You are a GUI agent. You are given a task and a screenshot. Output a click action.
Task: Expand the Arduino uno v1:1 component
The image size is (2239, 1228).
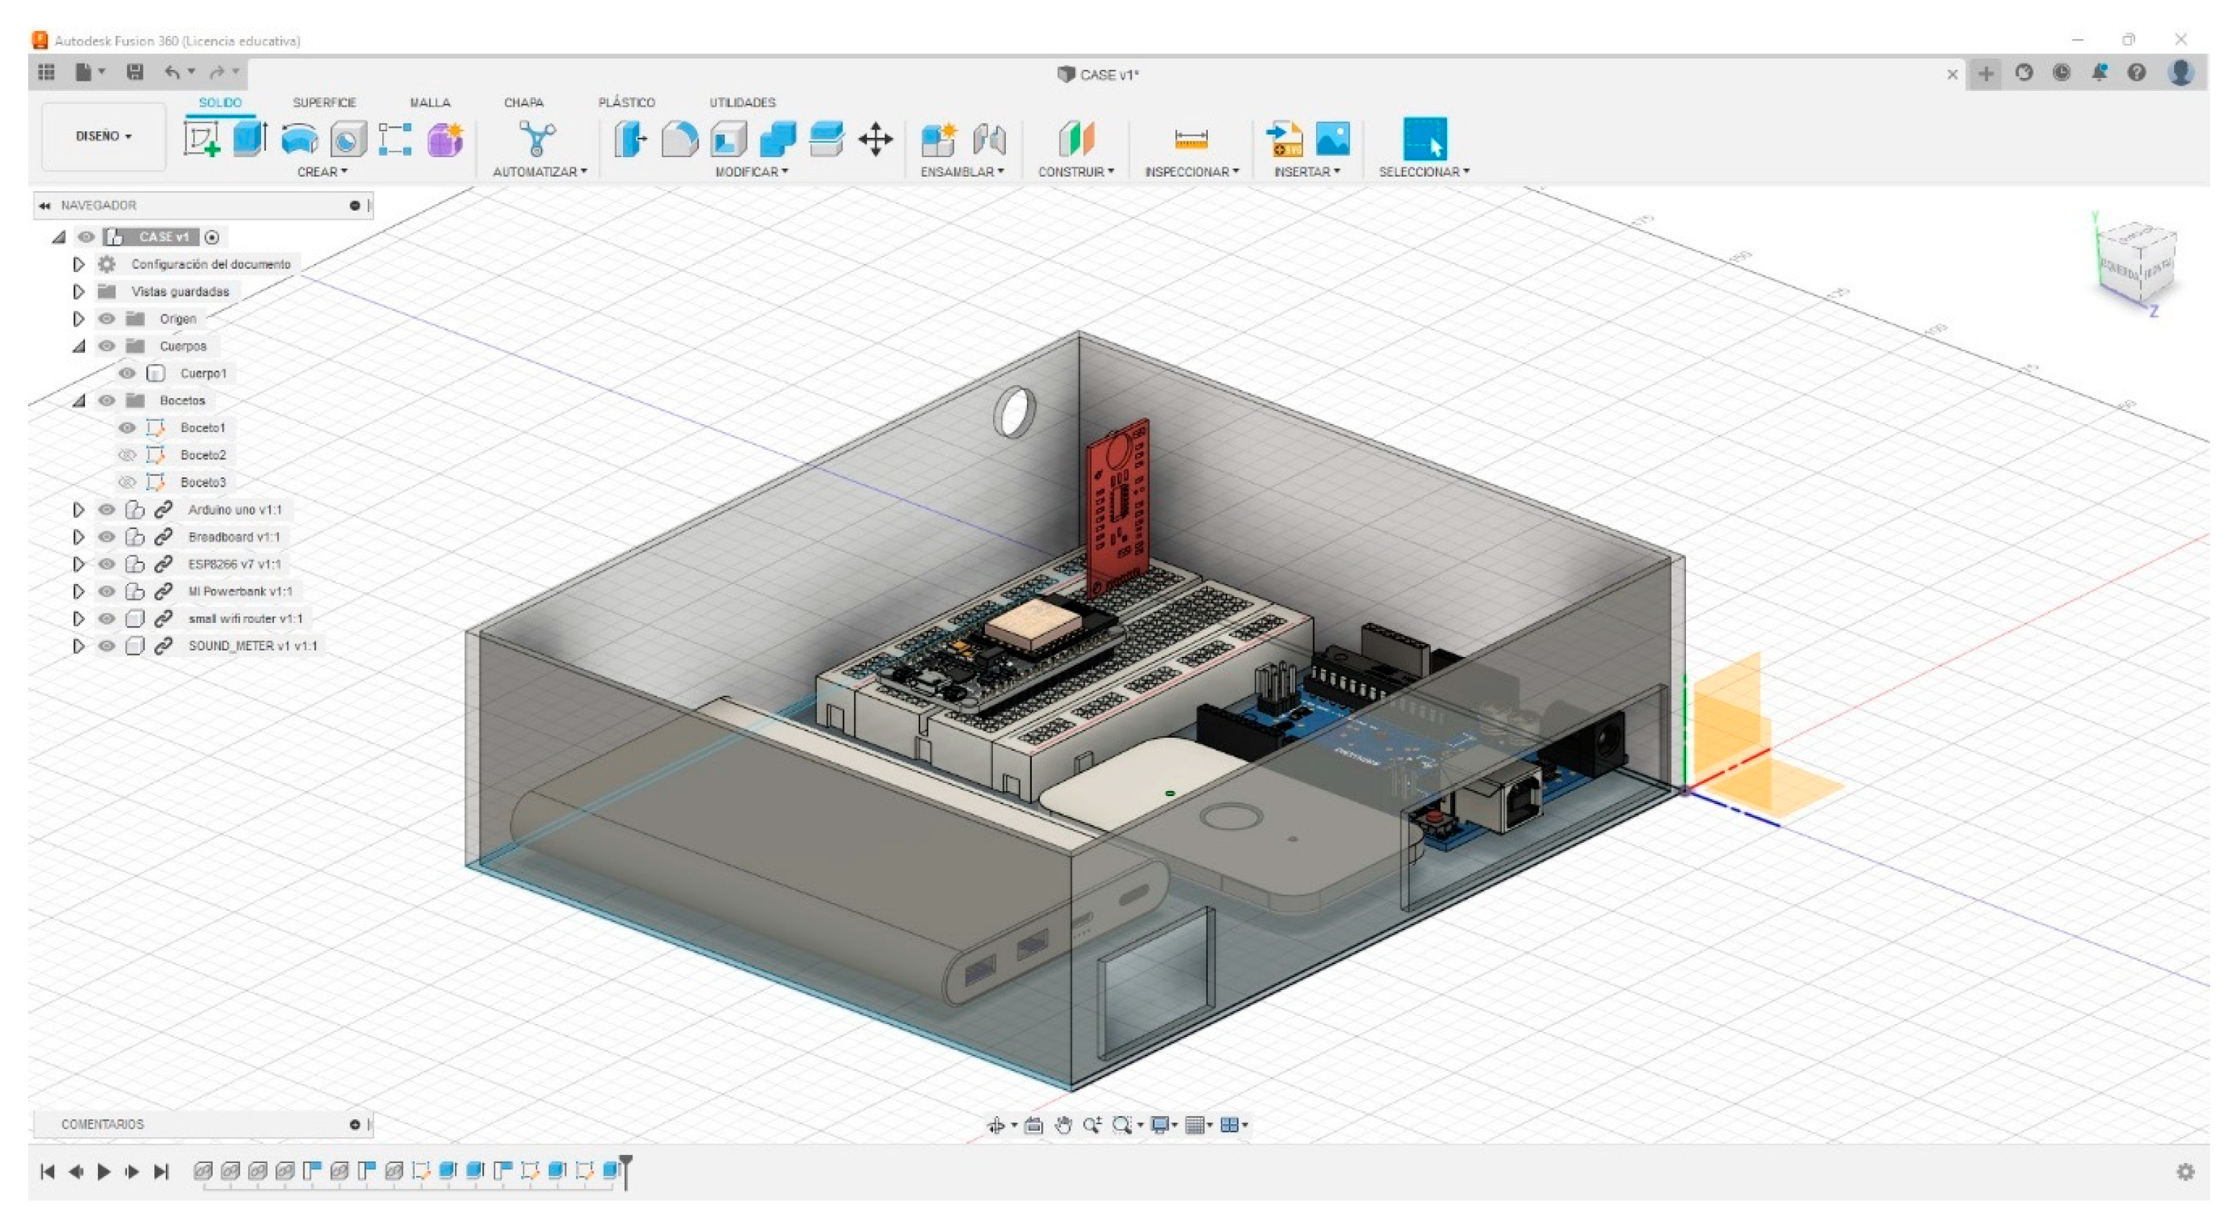[78, 509]
